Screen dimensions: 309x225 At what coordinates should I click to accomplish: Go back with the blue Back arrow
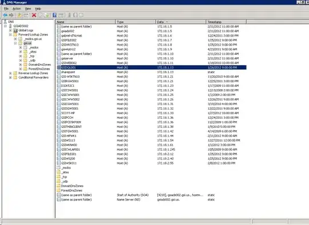pyautogui.click(x=5, y=15)
